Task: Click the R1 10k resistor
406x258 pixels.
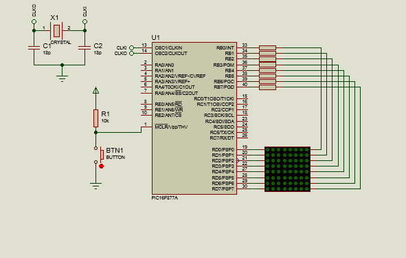Action: point(95,118)
